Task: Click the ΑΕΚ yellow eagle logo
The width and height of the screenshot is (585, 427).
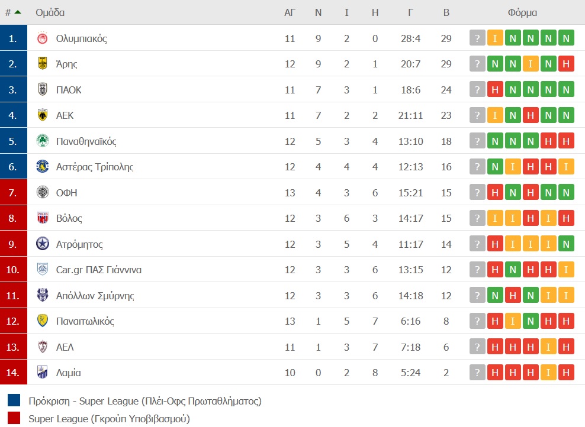Action: coord(43,115)
